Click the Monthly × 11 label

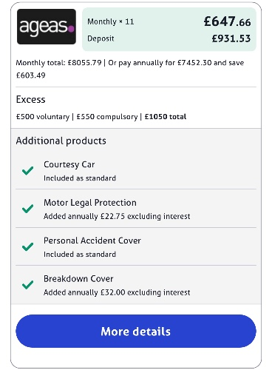click(x=111, y=21)
